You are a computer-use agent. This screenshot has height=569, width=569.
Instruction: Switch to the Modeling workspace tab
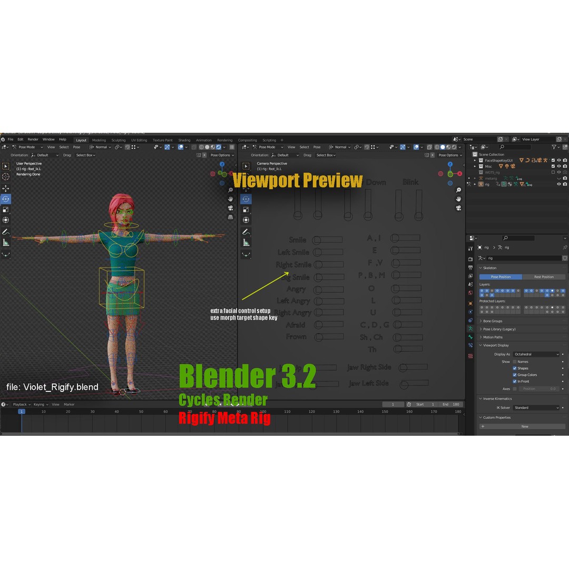pos(99,140)
